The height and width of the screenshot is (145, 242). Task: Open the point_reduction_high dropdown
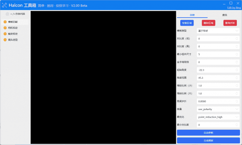tap(218, 117)
